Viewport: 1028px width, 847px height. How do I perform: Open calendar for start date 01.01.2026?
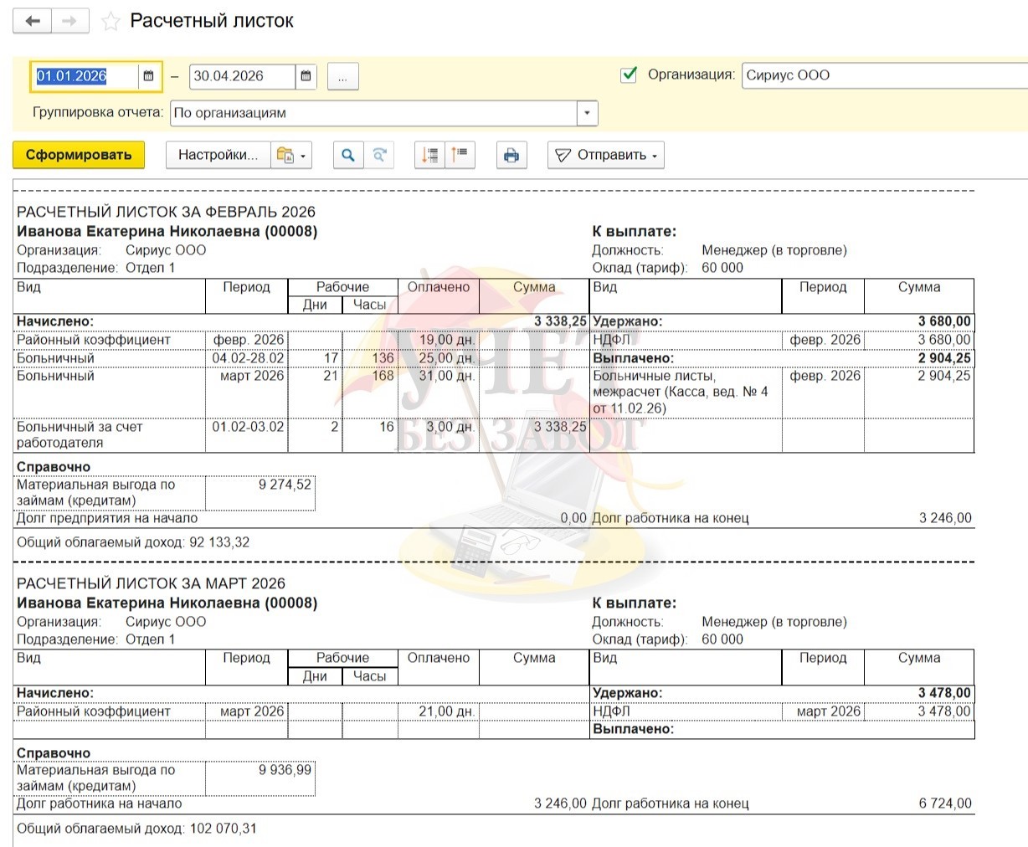pyautogui.click(x=148, y=76)
